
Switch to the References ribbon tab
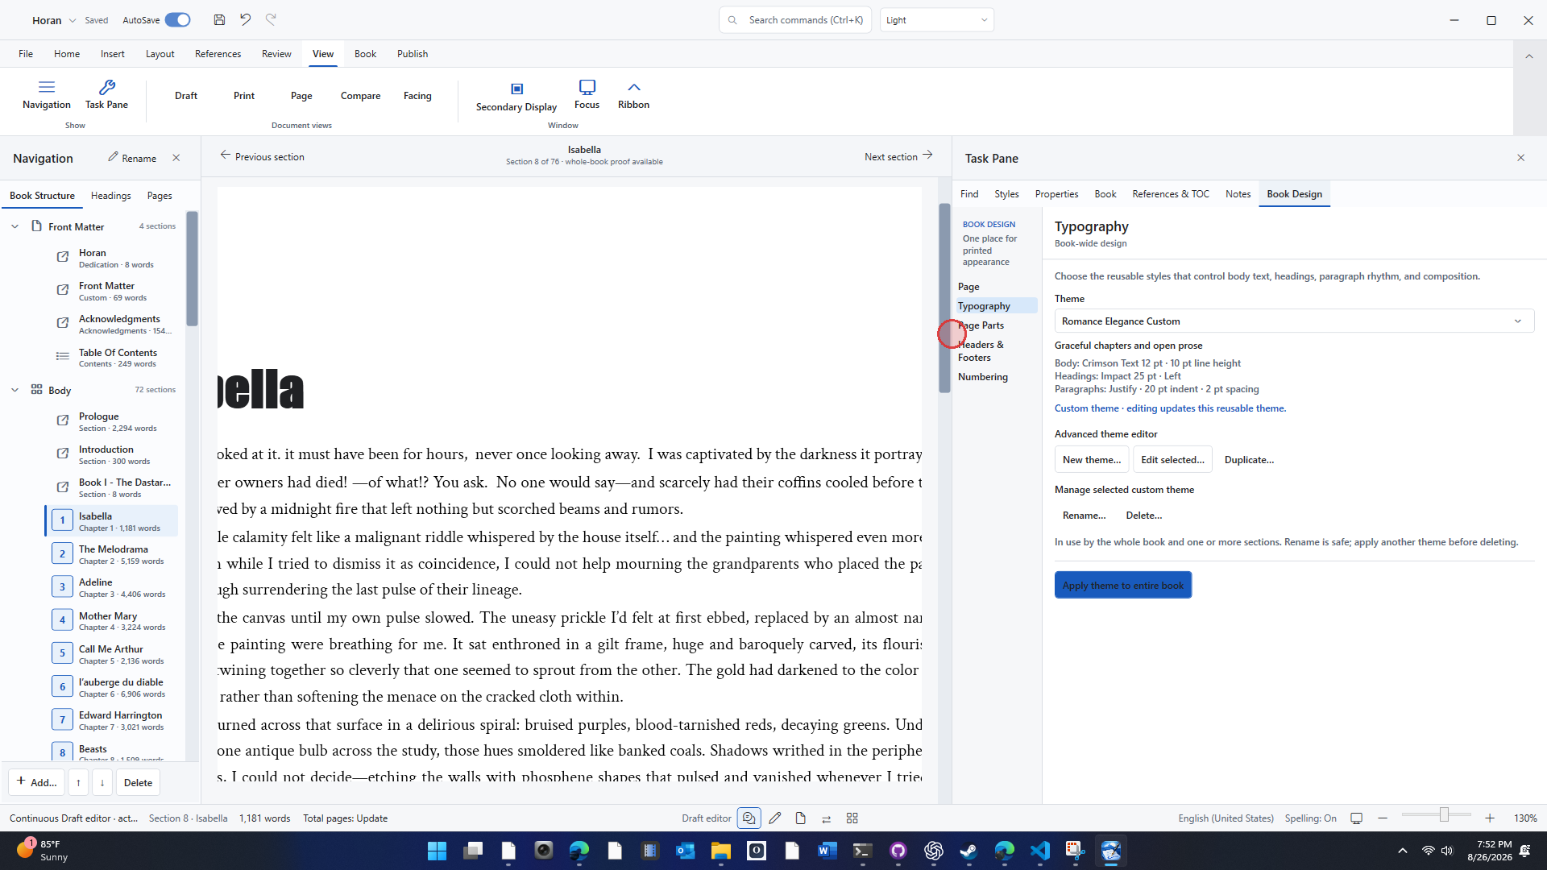pos(218,54)
